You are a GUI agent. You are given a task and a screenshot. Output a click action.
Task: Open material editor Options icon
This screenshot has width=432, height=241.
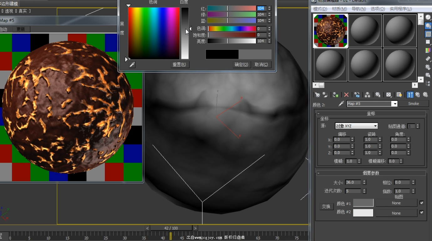pyautogui.click(x=428, y=67)
